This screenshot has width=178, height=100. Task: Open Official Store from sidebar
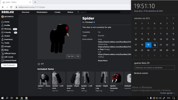[9, 54]
